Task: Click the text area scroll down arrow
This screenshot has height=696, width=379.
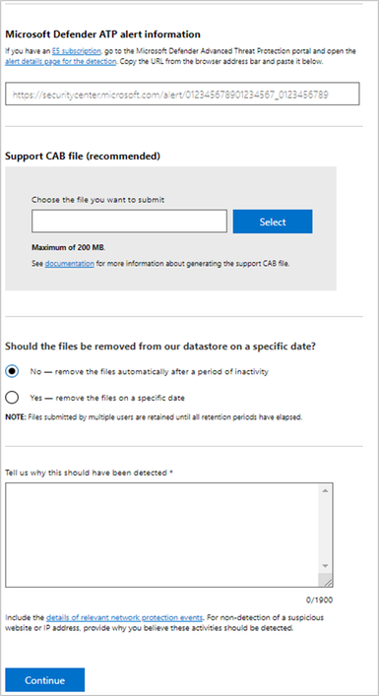Action: coord(325,566)
